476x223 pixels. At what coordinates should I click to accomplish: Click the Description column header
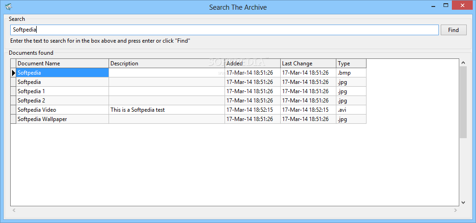coord(167,64)
